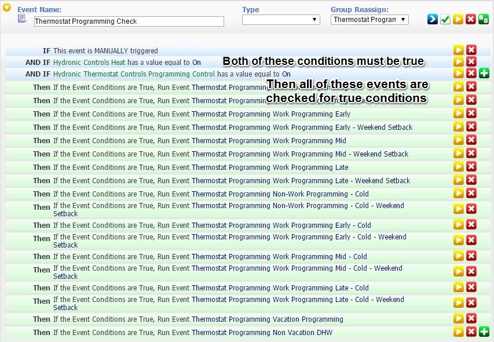Delete the action ending 'Non-Work Programming - Cold'
This screenshot has height=342, width=494.
click(x=471, y=193)
